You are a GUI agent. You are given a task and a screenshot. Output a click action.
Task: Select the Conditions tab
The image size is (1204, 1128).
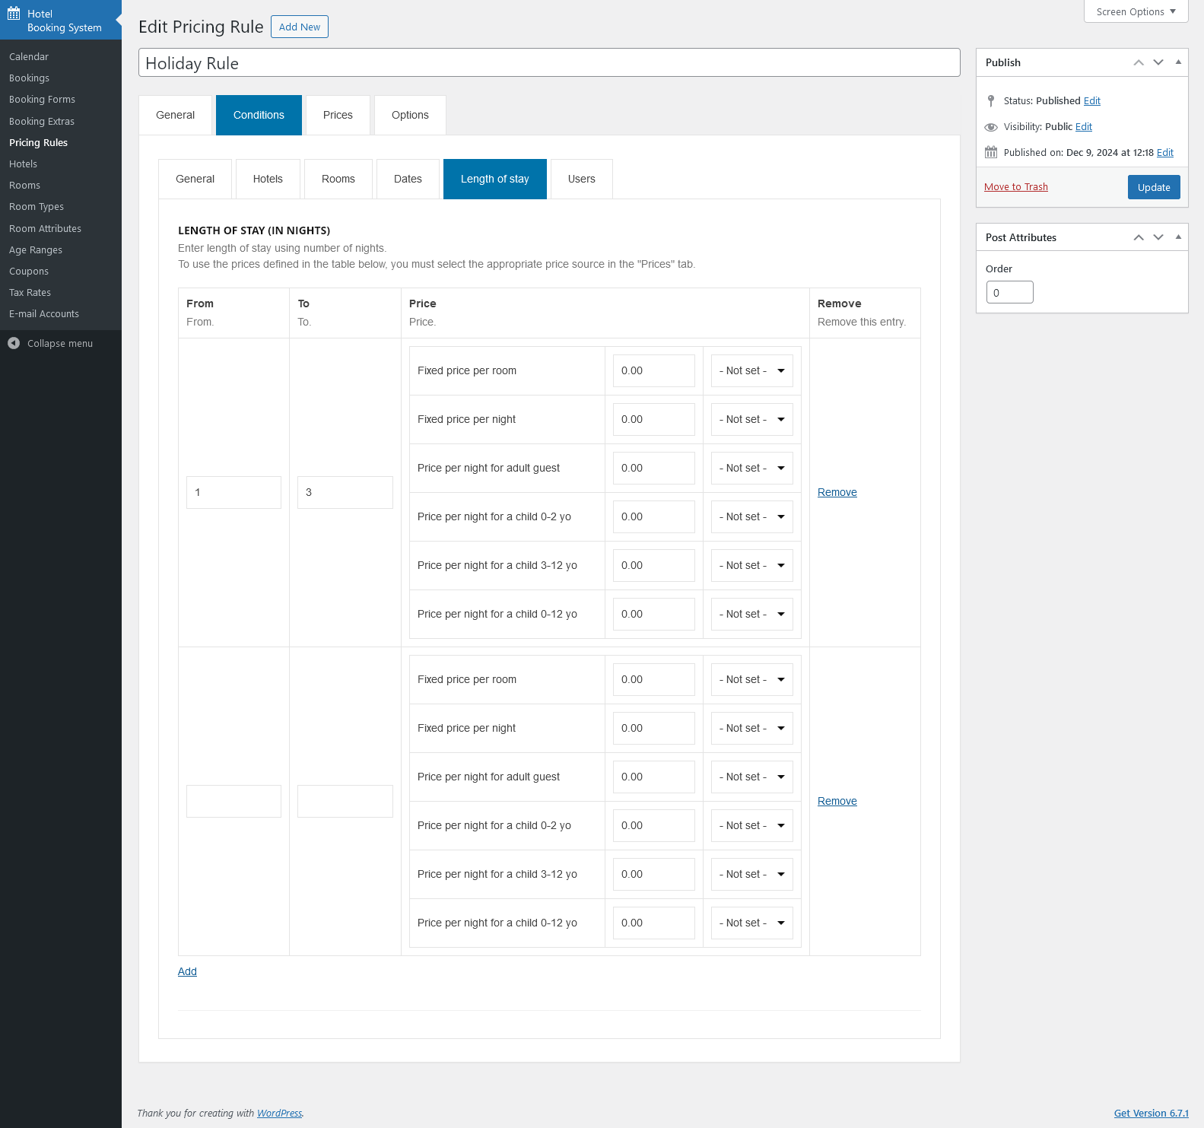point(259,115)
